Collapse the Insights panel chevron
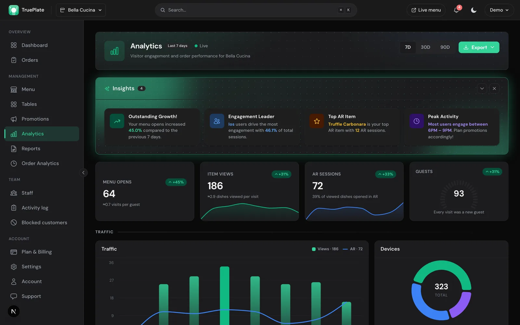 (482, 88)
